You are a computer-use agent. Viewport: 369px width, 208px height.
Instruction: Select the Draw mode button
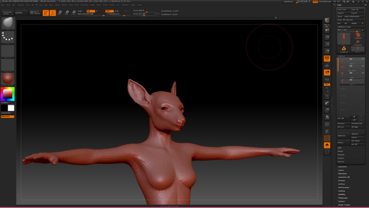(53, 12)
